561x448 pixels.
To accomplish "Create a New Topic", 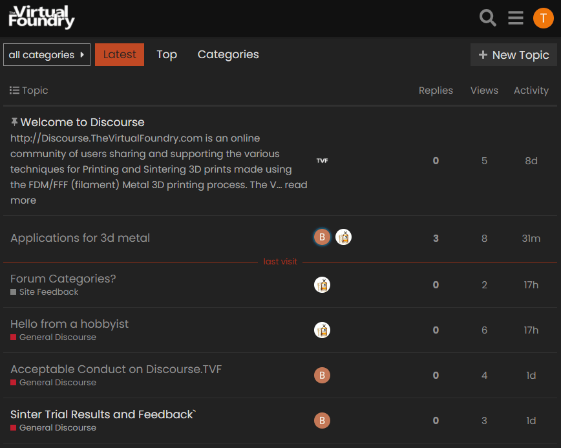I will coord(513,55).
